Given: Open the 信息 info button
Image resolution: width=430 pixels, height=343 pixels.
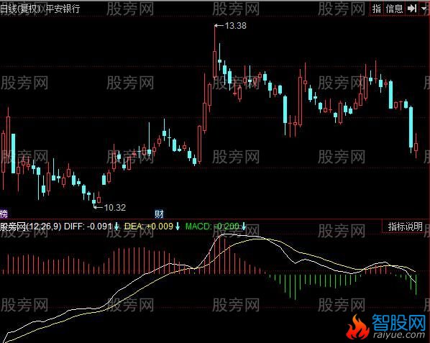Looking at the screenshot, I should pyautogui.click(x=394, y=9).
